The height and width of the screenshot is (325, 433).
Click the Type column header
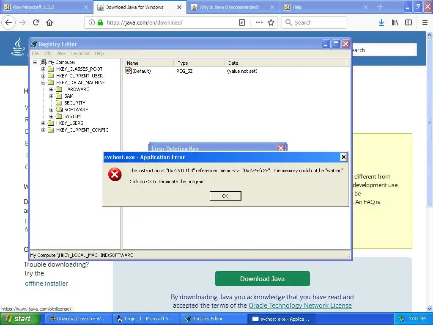[199, 63]
